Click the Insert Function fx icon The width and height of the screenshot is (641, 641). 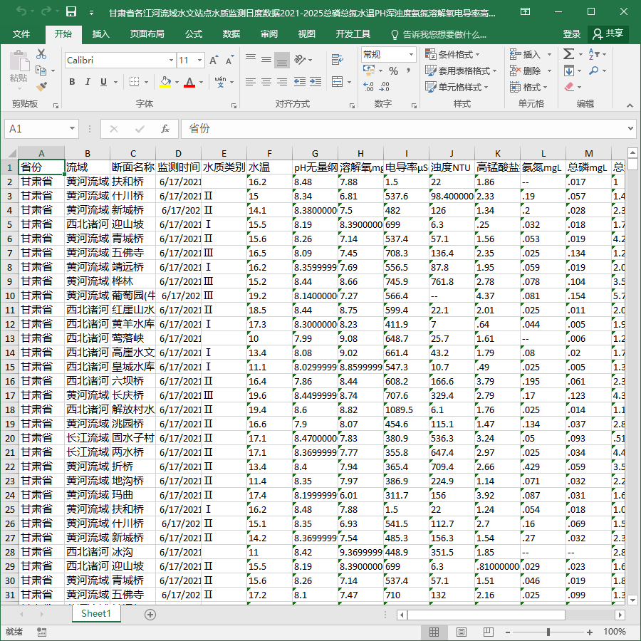[165, 129]
